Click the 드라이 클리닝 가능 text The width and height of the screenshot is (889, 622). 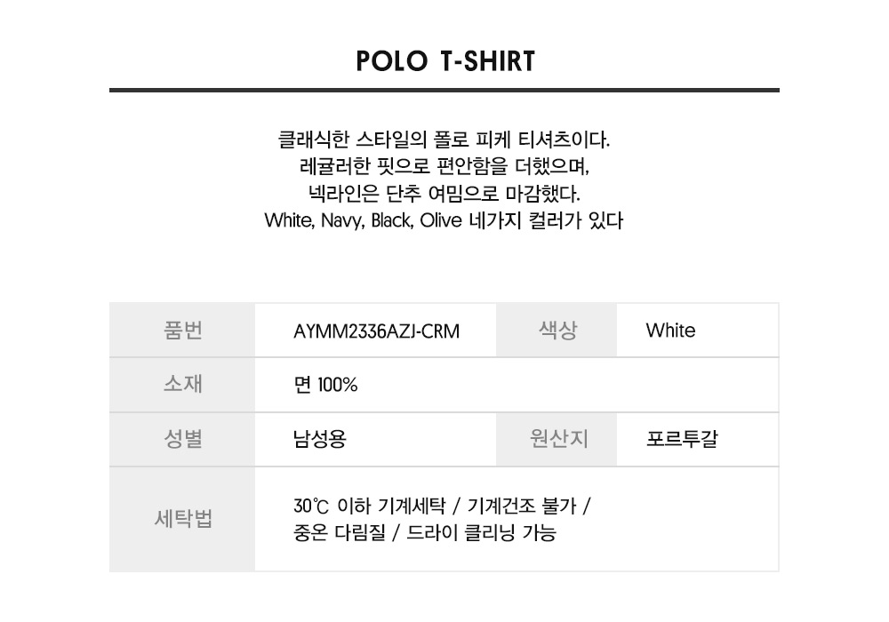point(481,533)
